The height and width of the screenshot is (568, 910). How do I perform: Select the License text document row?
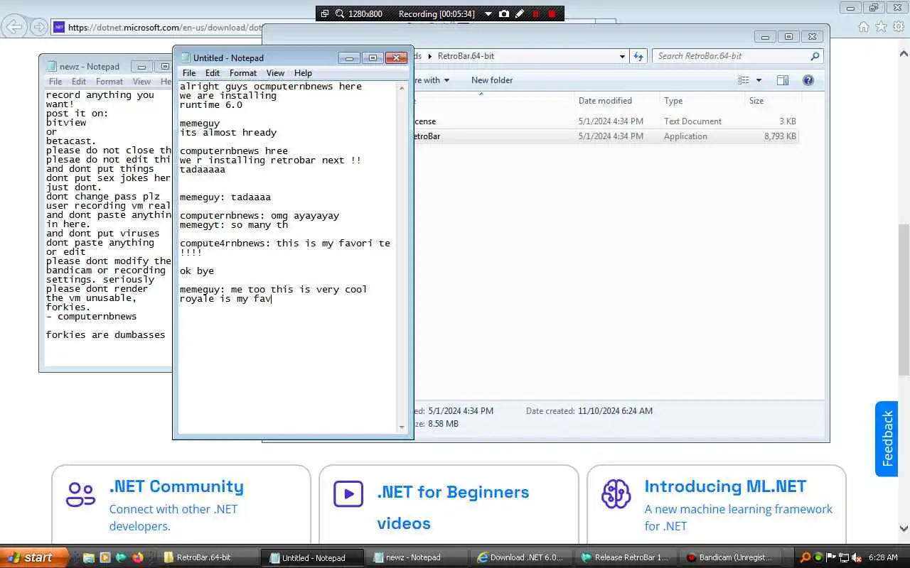(x=606, y=121)
